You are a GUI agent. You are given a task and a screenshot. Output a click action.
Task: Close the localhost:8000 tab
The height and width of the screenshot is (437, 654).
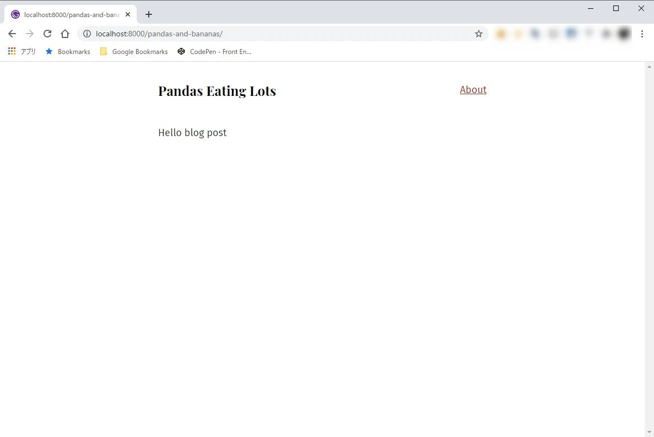128,14
